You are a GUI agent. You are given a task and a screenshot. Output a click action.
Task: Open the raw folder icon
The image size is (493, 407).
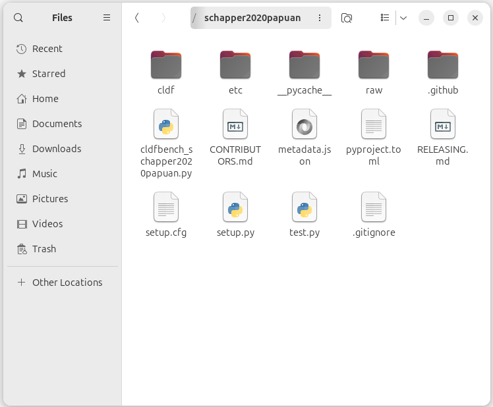click(x=374, y=65)
